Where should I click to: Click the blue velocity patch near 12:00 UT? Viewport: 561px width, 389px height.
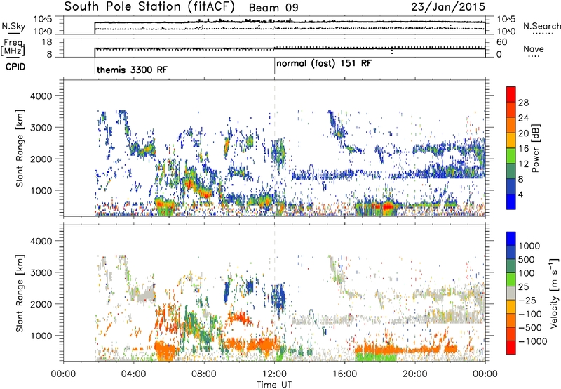coord(278,296)
